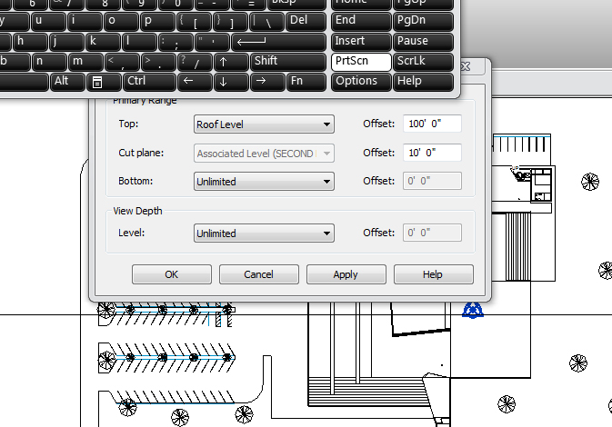The height and width of the screenshot is (427, 612).
Task: Open the Bottom dropdown set to Unlimited
Action: coord(264,182)
